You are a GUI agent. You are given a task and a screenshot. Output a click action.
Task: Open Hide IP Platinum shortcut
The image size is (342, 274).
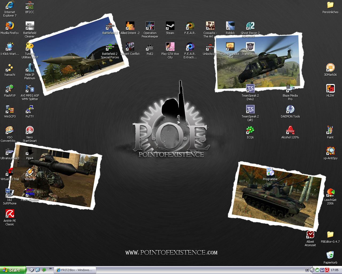coord(30,68)
